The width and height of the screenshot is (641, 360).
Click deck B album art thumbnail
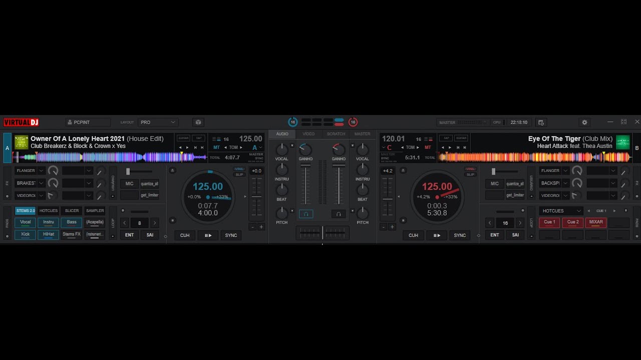(622, 142)
